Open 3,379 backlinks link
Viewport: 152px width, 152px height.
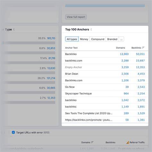tap(141, 80)
